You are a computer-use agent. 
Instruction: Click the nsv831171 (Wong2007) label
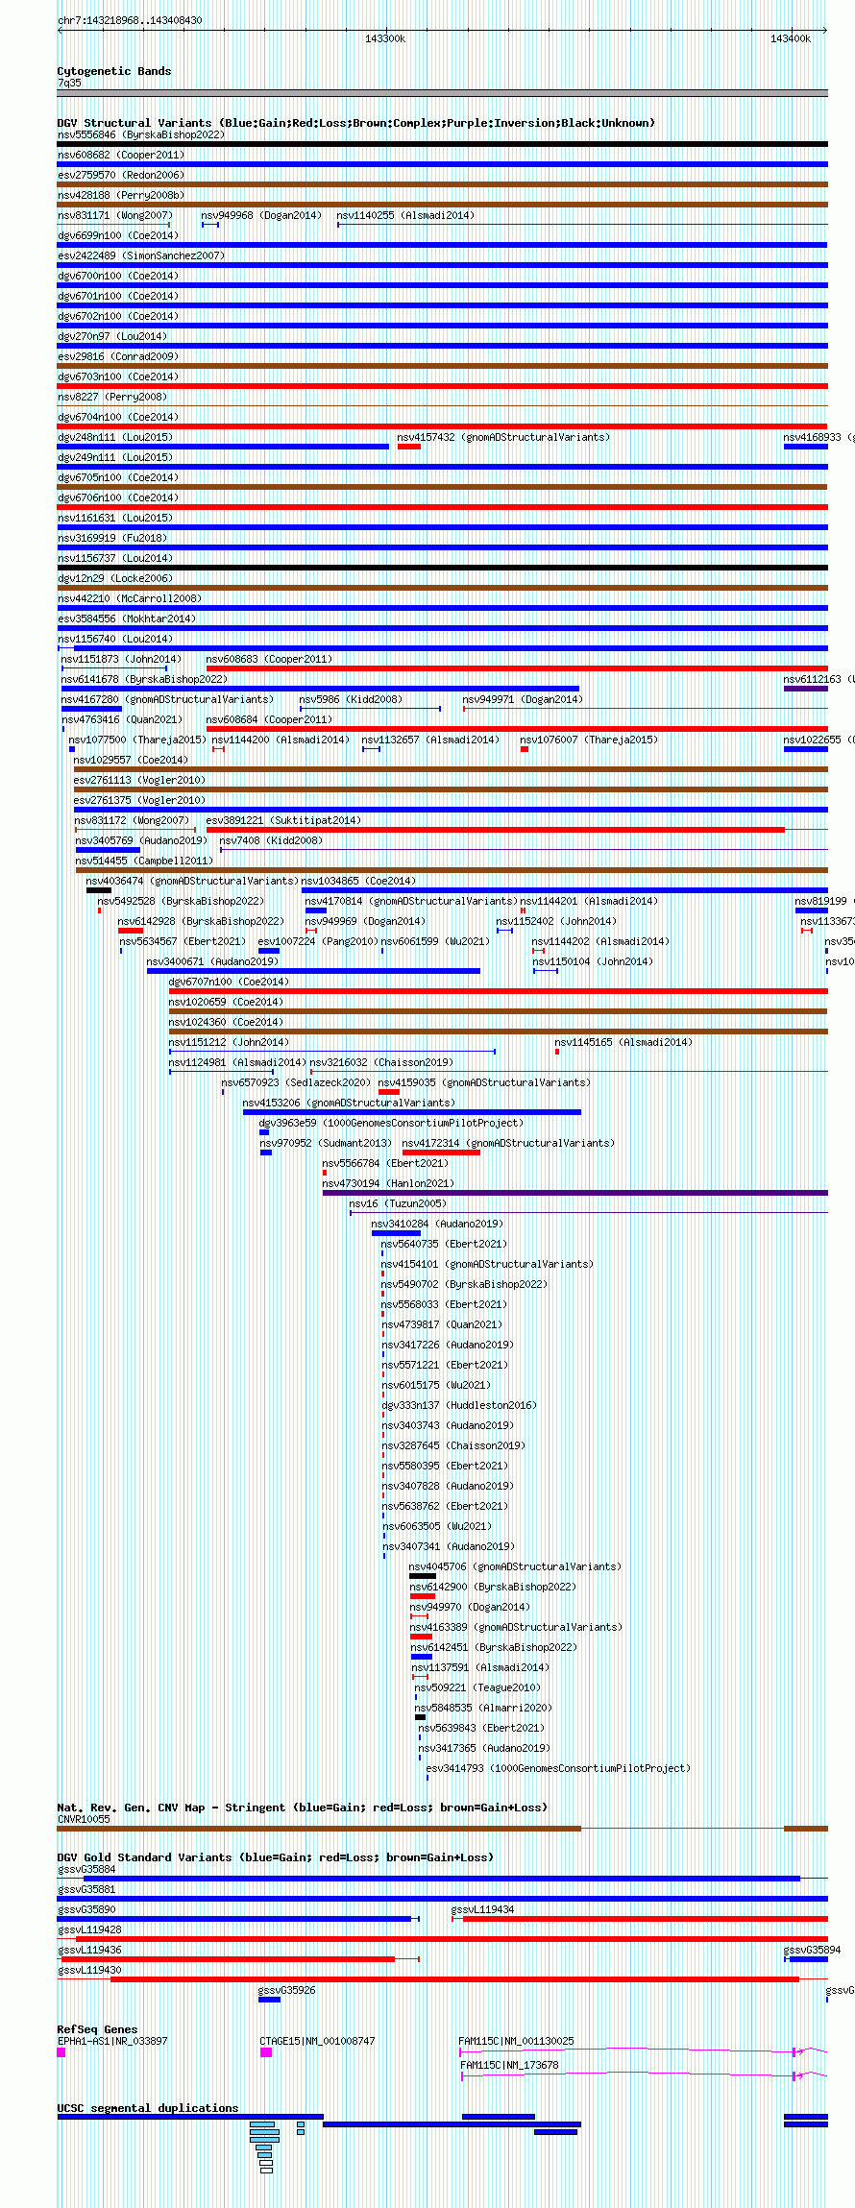(x=114, y=215)
